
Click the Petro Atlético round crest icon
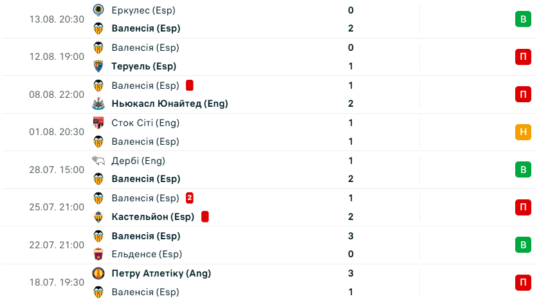[98, 273]
